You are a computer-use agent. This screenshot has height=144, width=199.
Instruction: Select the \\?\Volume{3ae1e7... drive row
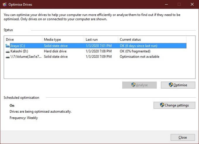click(x=26, y=57)
